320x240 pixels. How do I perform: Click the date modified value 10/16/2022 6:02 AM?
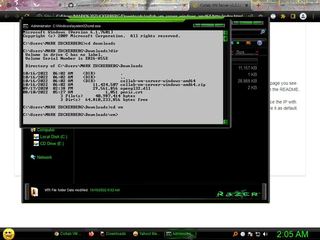(x=105, y=190)
